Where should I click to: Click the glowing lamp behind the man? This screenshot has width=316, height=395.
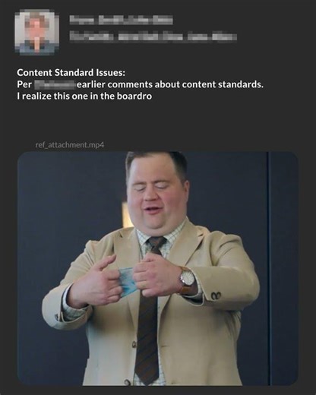point(126,215)
